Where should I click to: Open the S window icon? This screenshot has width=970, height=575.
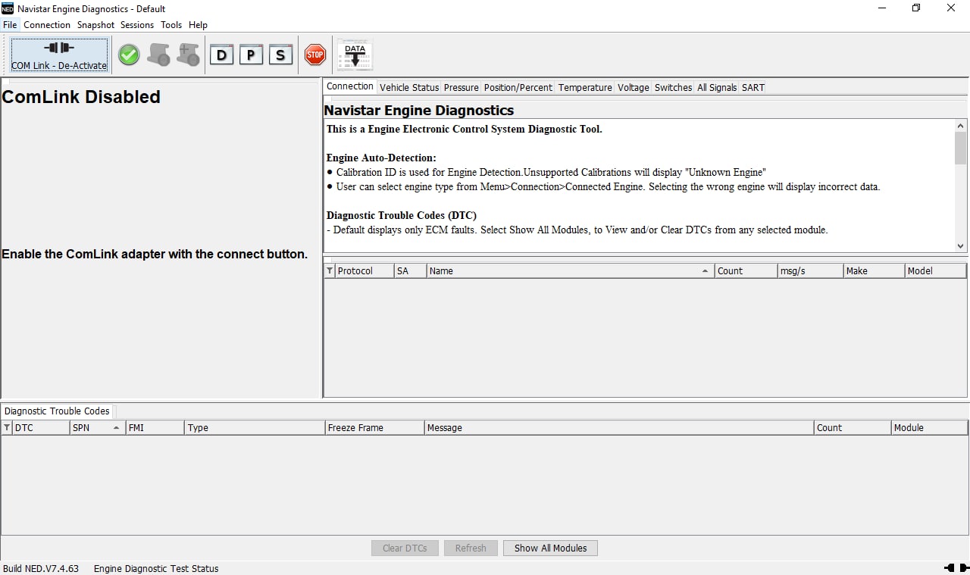(x=280, y=55)
